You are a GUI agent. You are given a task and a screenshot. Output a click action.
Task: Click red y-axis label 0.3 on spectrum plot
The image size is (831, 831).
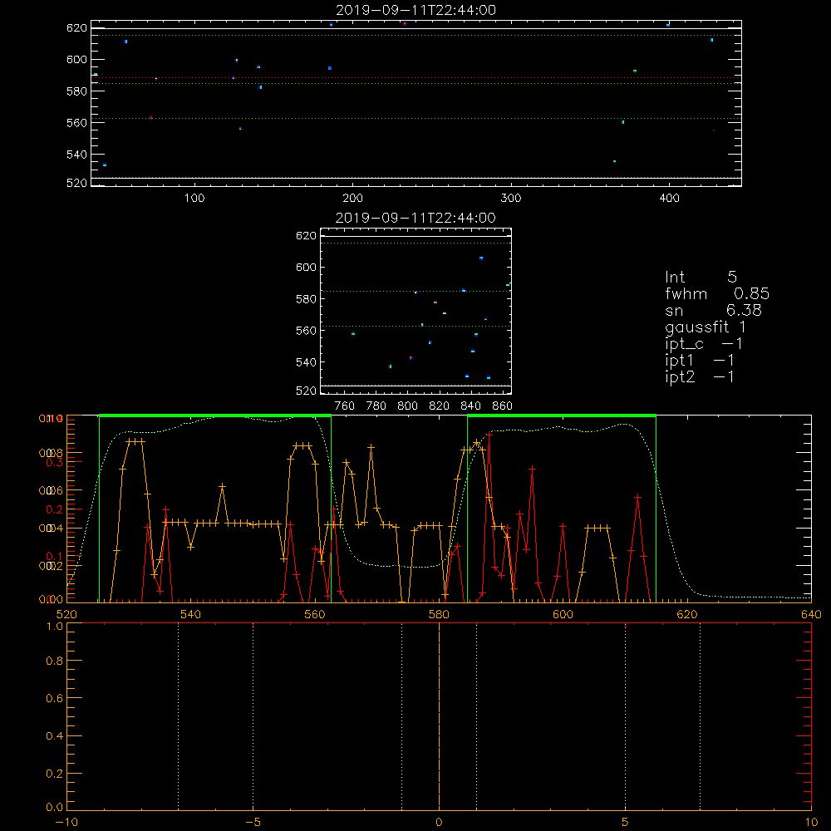(55, 462)
